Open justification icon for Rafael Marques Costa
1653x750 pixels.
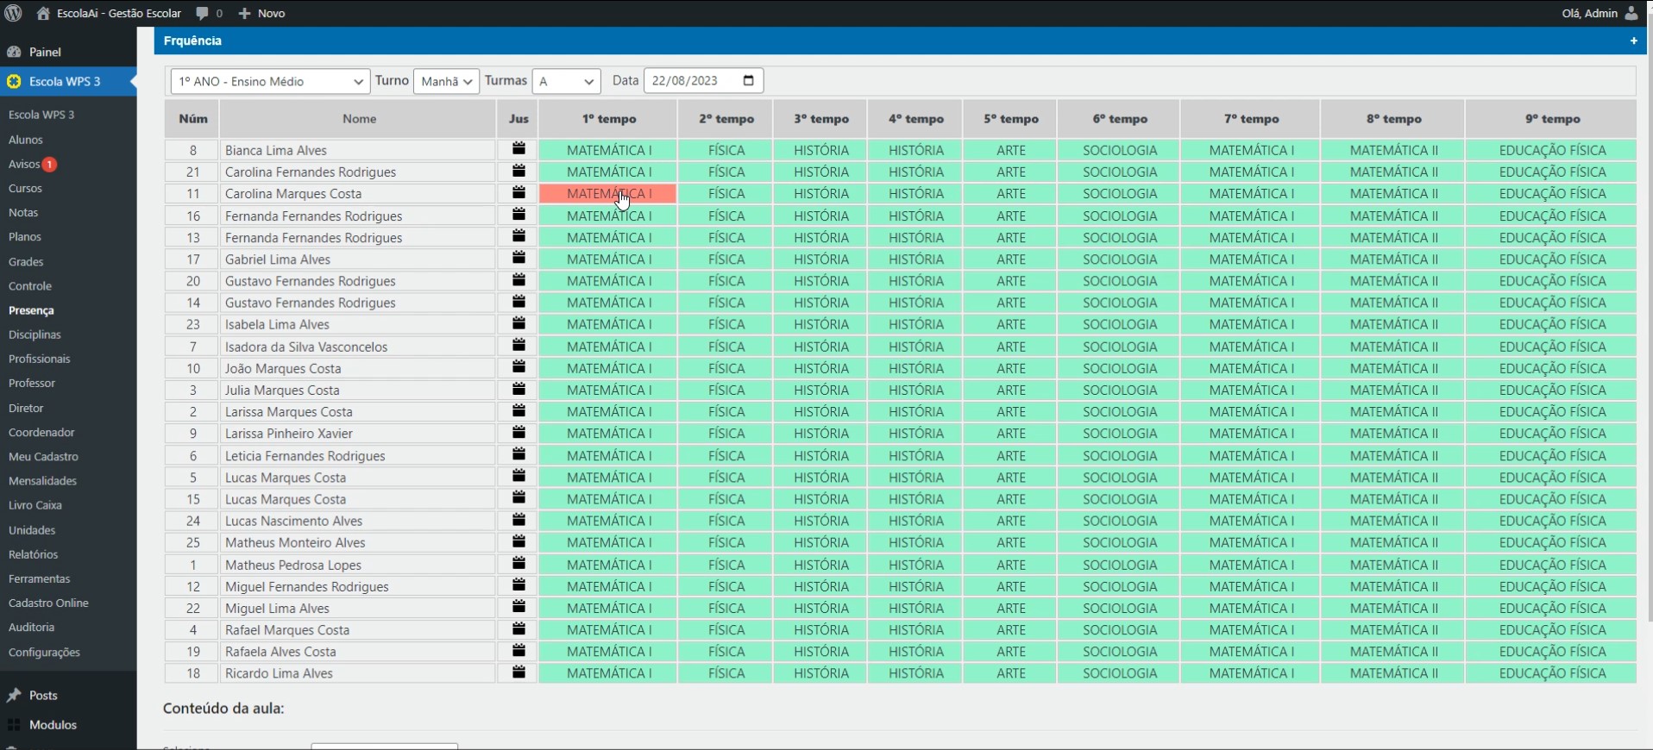[x=519, y=628]
